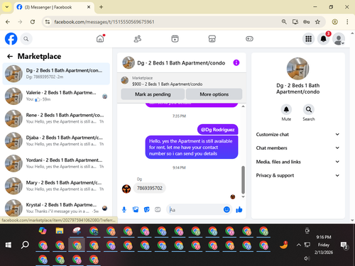Open the tab search dropdown arrow
355x266 pixels.
tap(7, 7)
